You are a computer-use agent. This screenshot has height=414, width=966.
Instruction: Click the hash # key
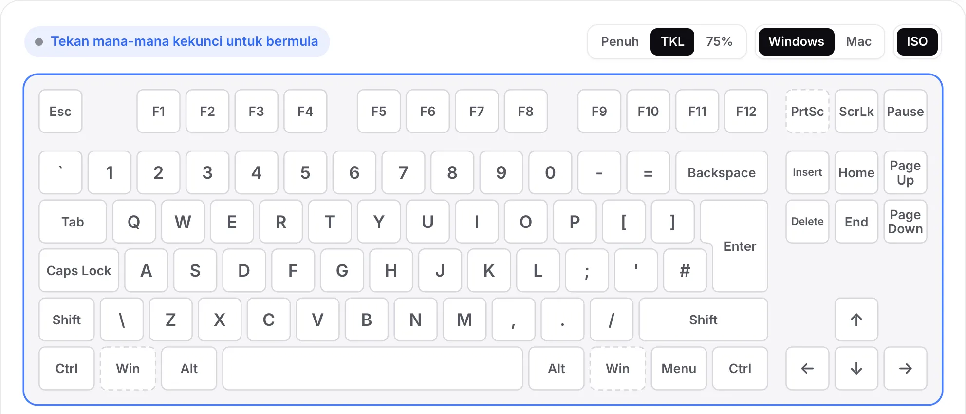coord(685,270)
